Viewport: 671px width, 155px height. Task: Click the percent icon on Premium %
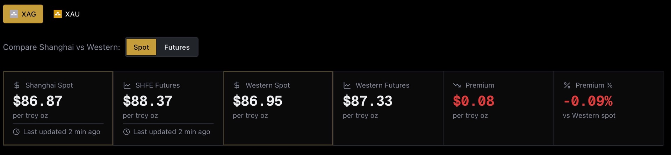click(567, 85)
